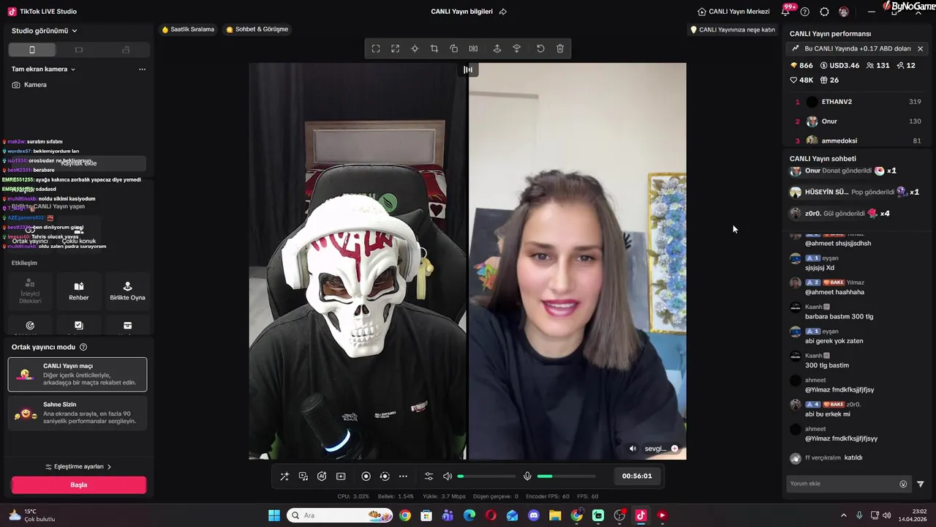Mute the microphone icon

[527, 476]
